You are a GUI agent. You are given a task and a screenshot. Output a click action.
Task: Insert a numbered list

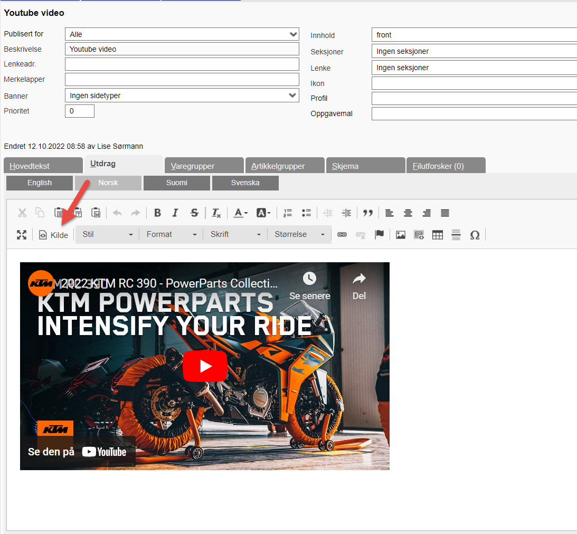click(288, 213)
